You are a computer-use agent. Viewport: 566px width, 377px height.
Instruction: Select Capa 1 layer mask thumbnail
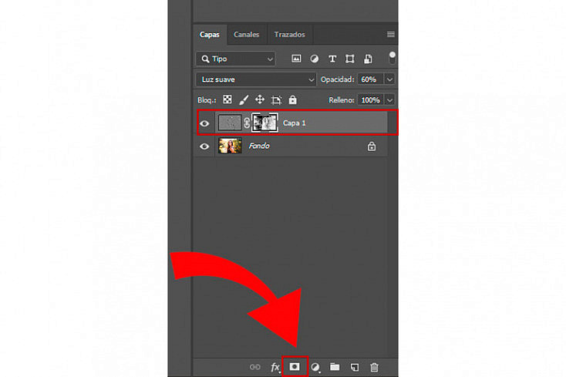click(x=265, y=123)
